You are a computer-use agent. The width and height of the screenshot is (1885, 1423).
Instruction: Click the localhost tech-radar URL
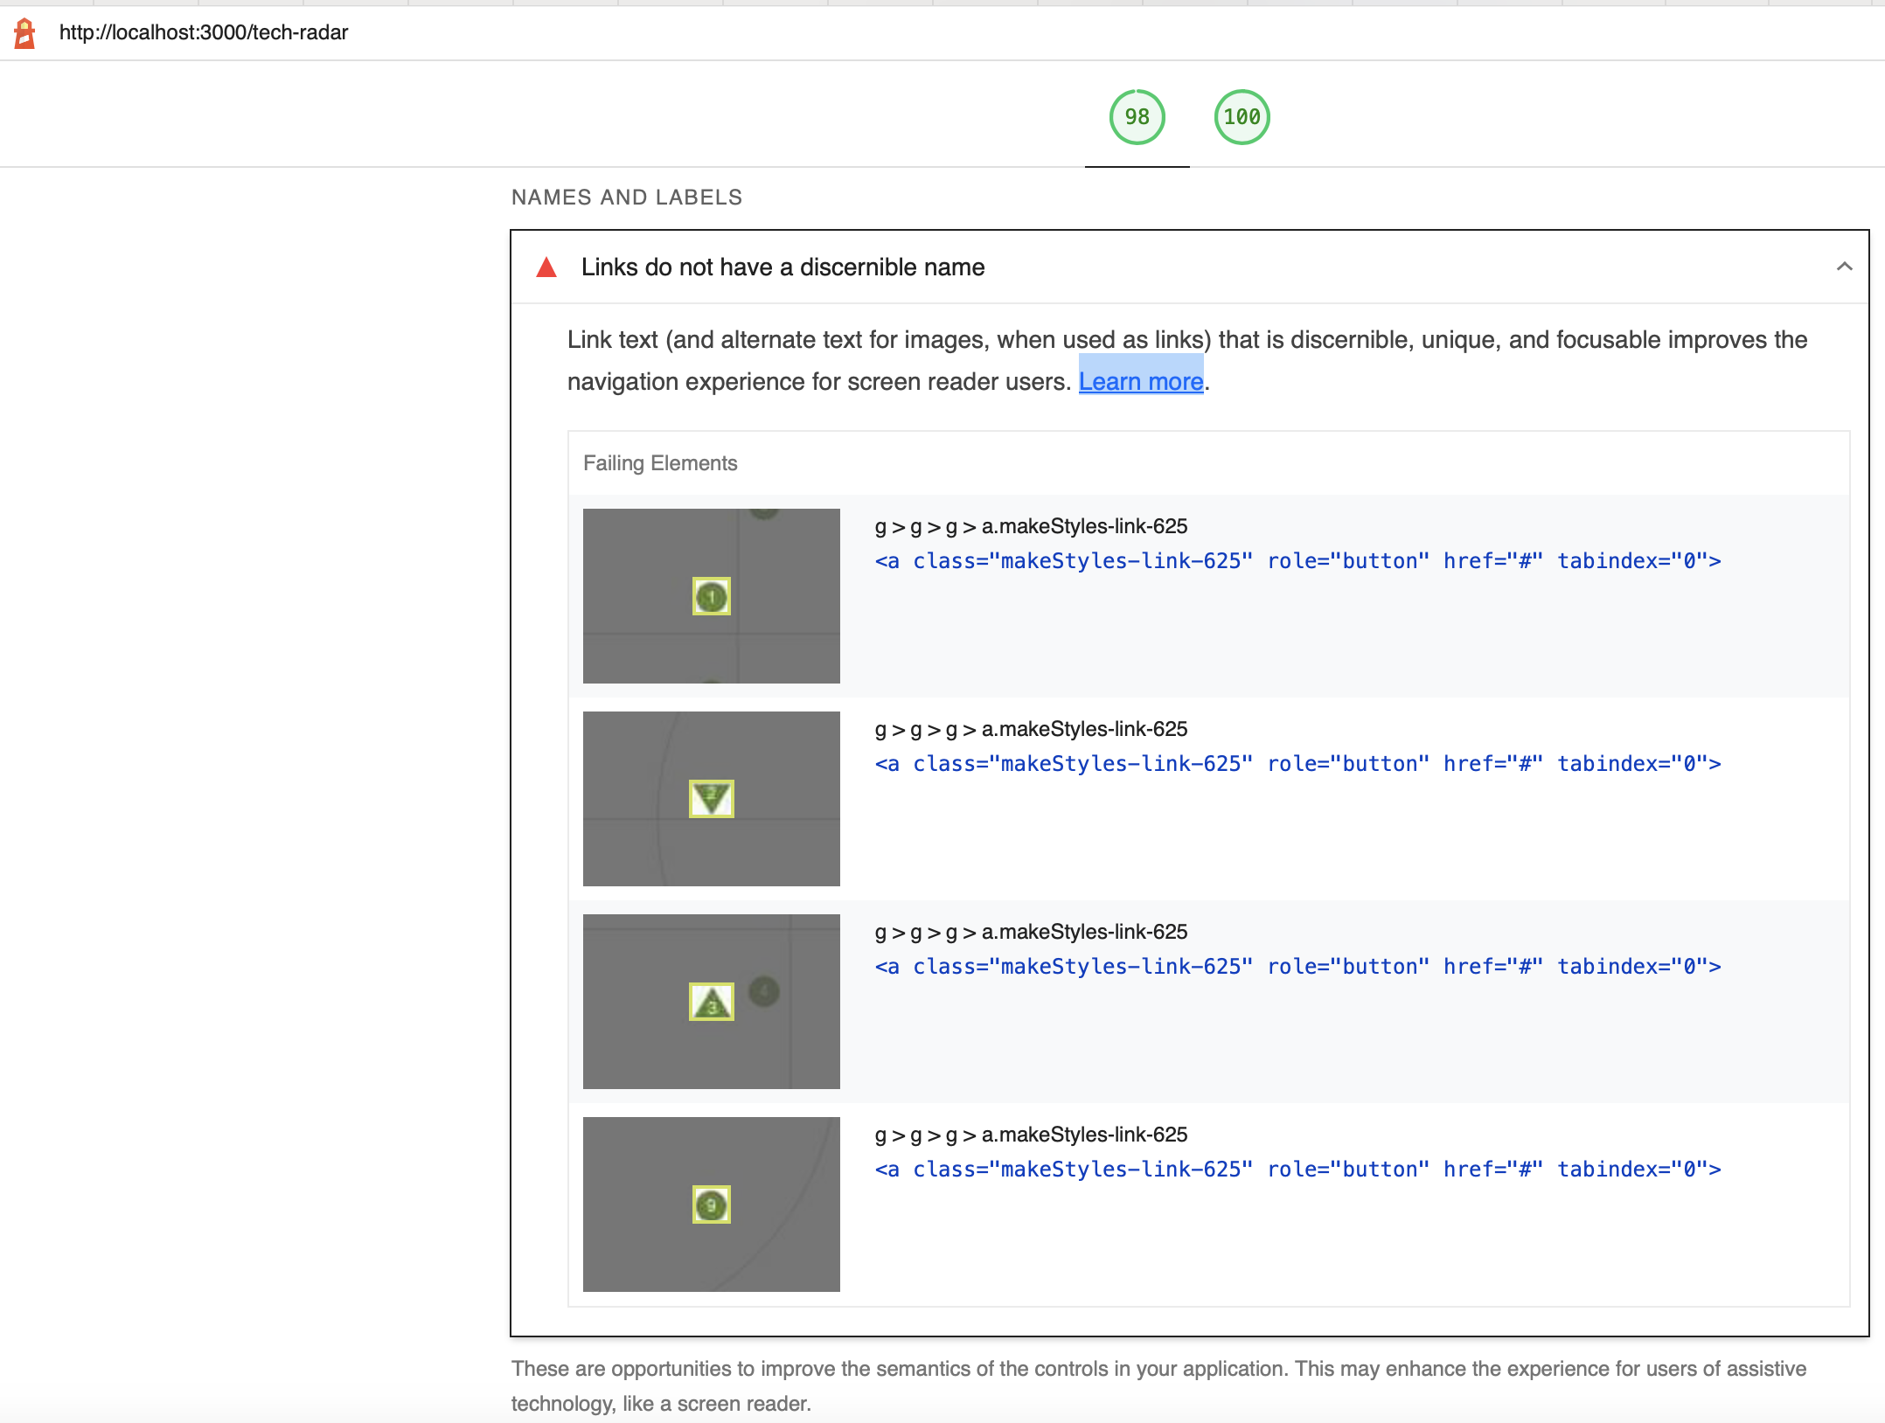[x=203, y=33]
